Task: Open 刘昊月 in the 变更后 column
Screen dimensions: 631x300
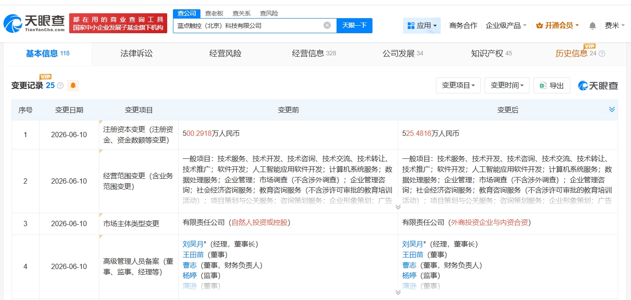Action: click(412, 244)
